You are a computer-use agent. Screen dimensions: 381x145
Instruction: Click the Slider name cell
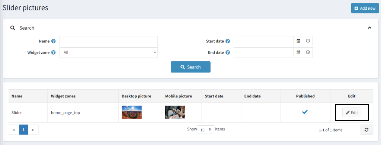click(28, 112)
